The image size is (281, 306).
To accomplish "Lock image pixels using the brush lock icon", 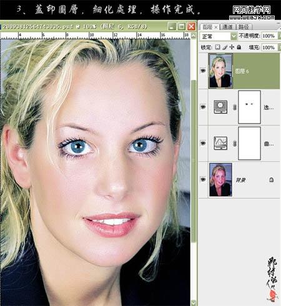I will [x=225, y=47].
